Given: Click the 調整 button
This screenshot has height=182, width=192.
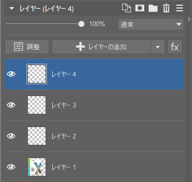Looking at the screenshot, I should pos(27,47).
